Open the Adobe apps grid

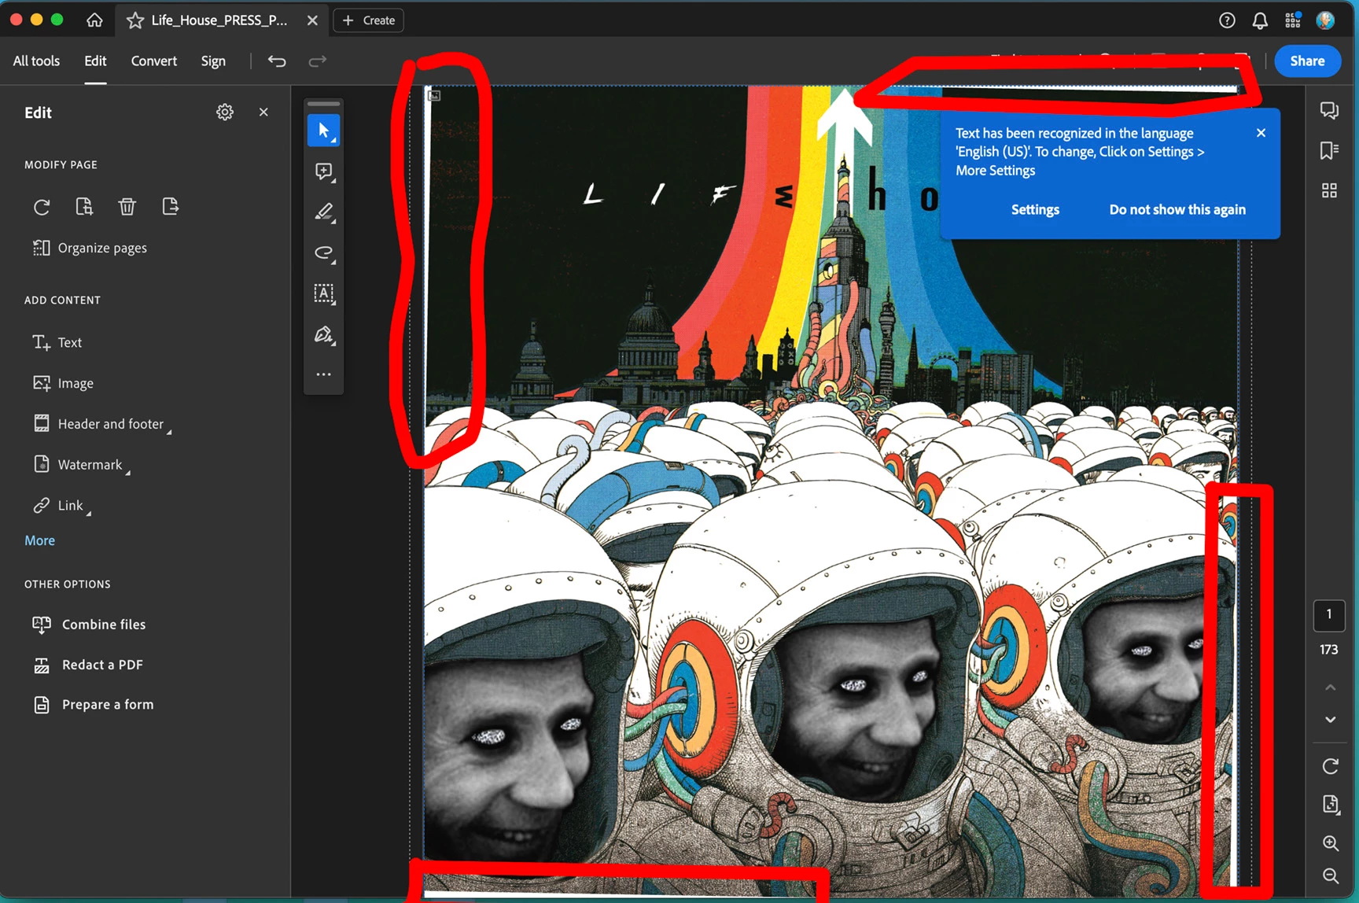click(x=1293, y=20)
